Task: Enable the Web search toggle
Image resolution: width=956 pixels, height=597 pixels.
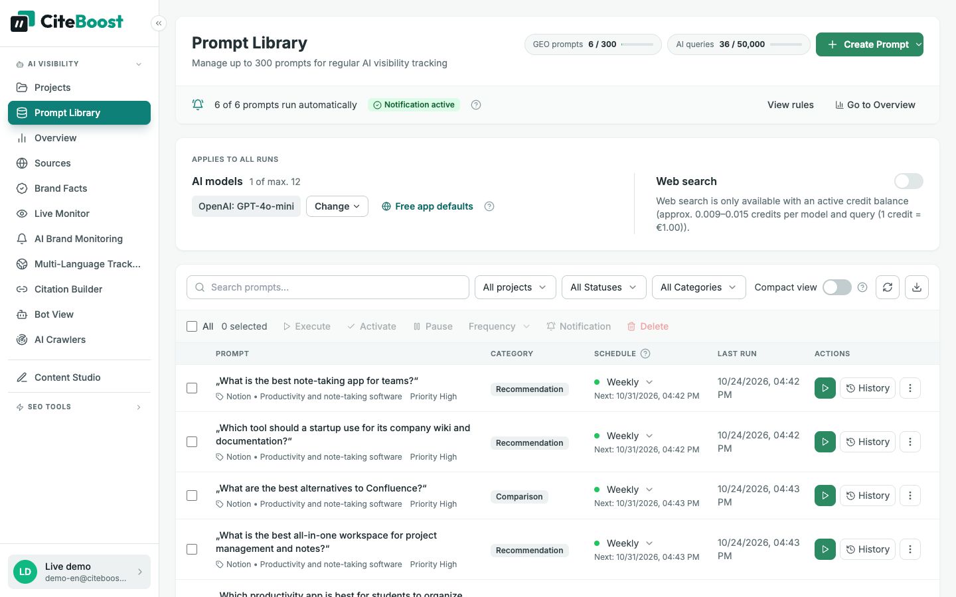Action: [909, 181]
